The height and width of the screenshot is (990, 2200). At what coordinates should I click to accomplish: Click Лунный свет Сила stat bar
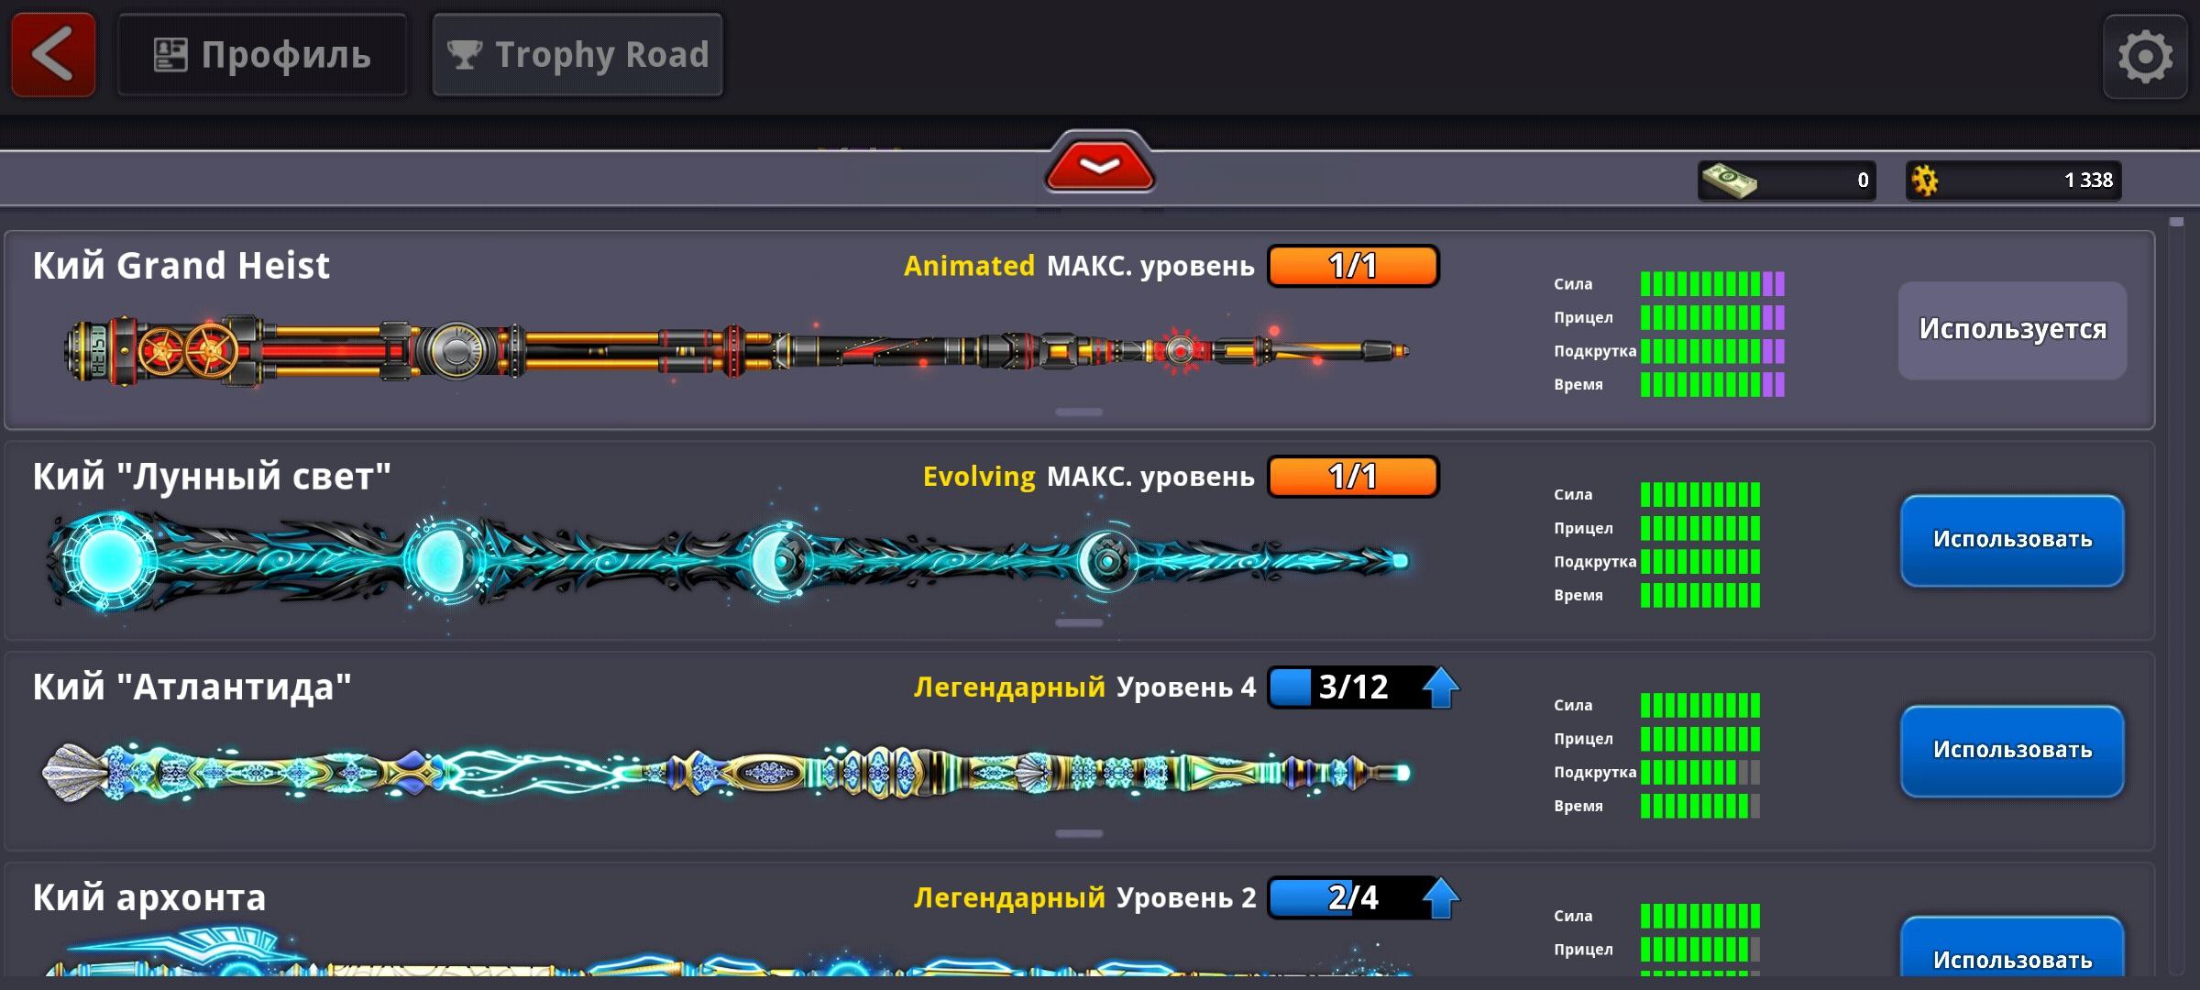point(1700,495)
